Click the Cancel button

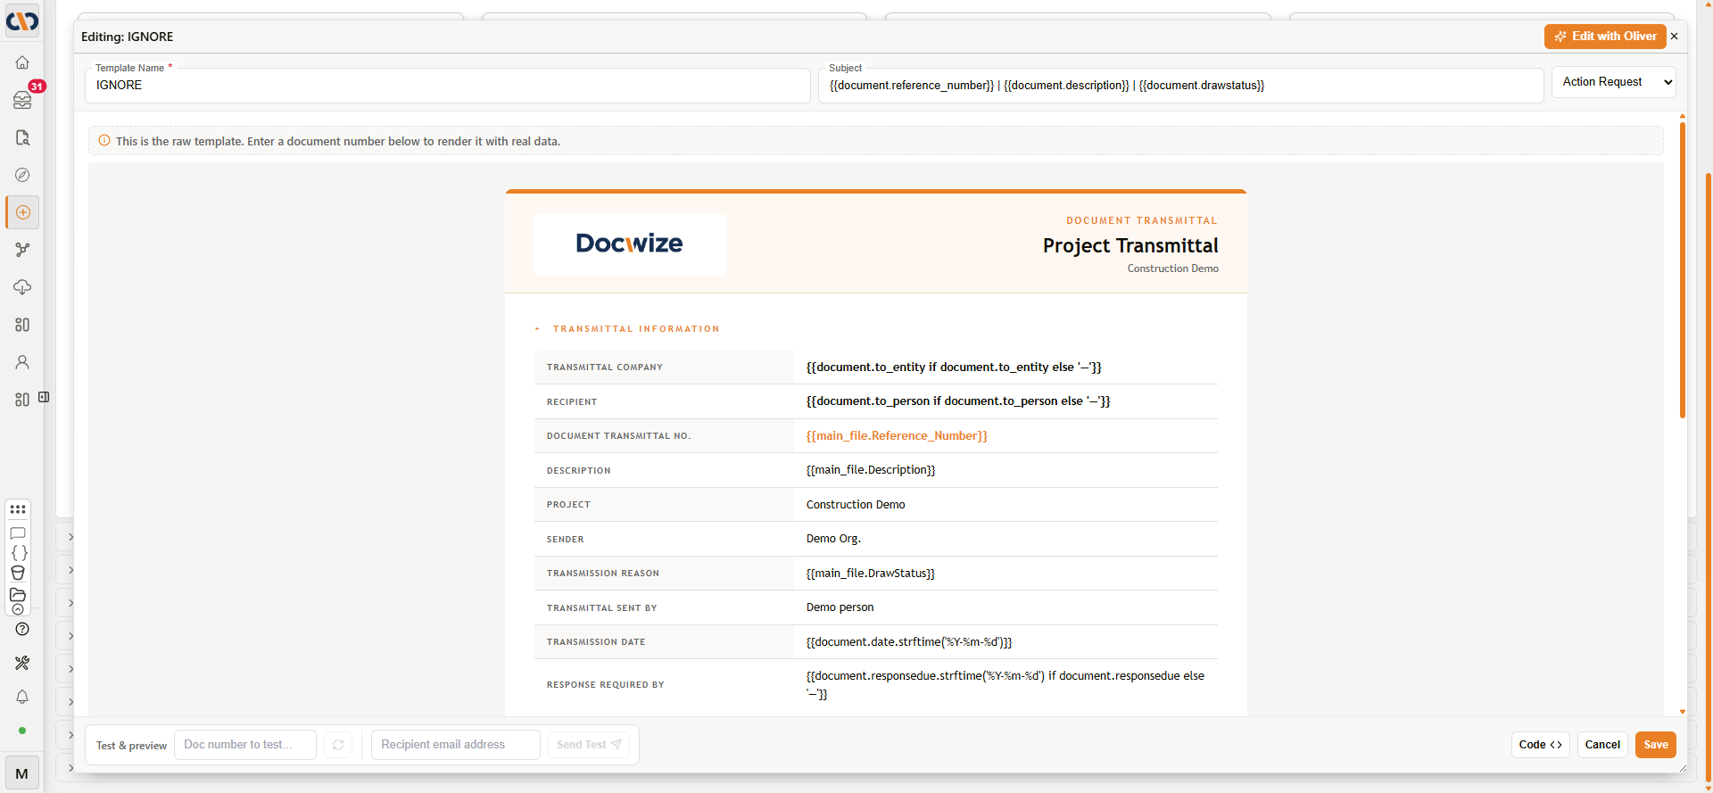(1602, 745)
